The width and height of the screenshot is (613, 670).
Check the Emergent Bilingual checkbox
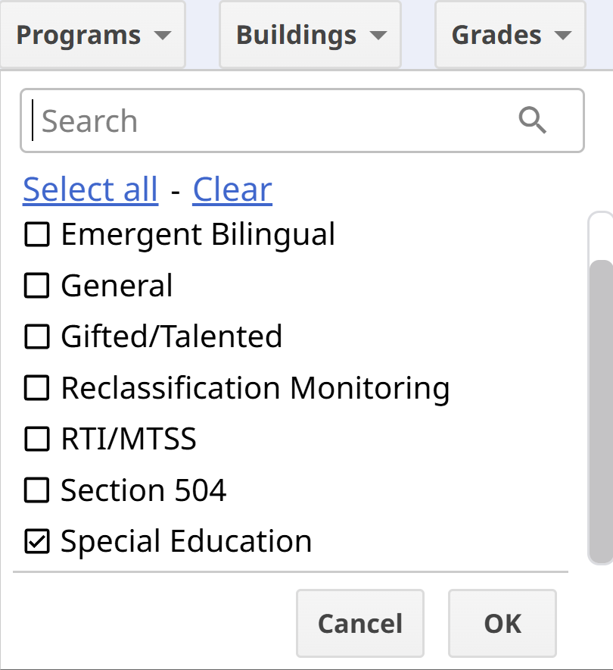point(36,235)
